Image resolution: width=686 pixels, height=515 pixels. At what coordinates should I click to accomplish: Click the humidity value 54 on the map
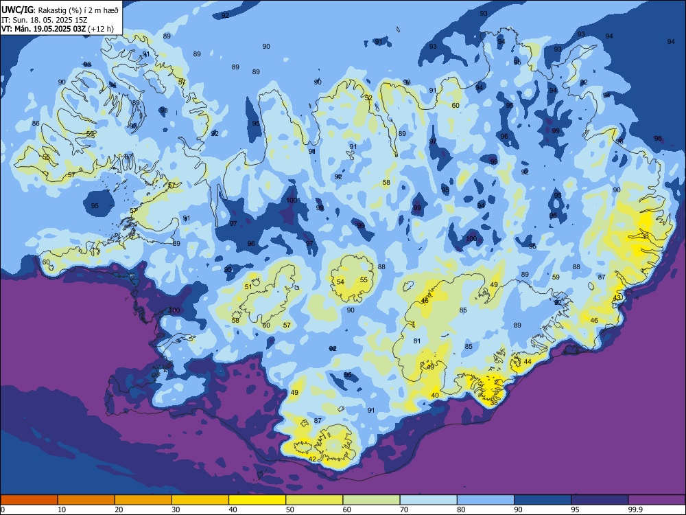(x=340, y=282)
